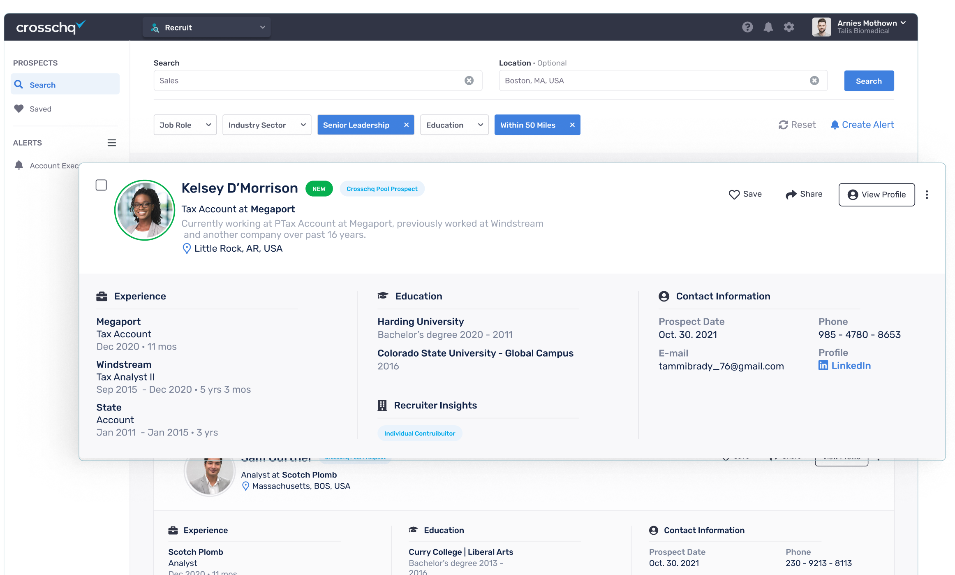The image size is (955, 575).
Task: Clear the Sales search field
Action: 469,81
